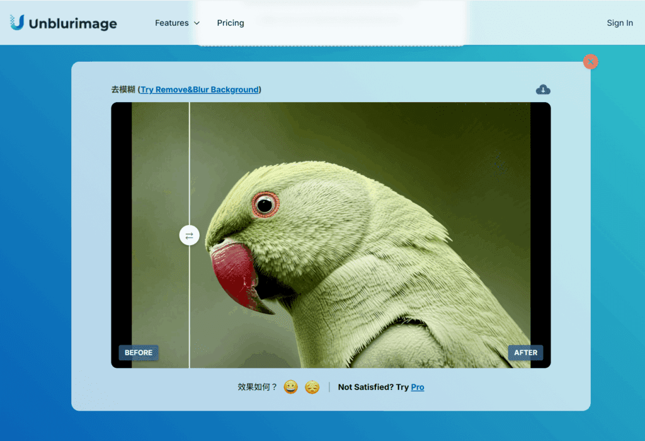Click the Unblurimage brand name text
Image resolution: width=645 pixels, height=441 pixels.
click(72, 23)
